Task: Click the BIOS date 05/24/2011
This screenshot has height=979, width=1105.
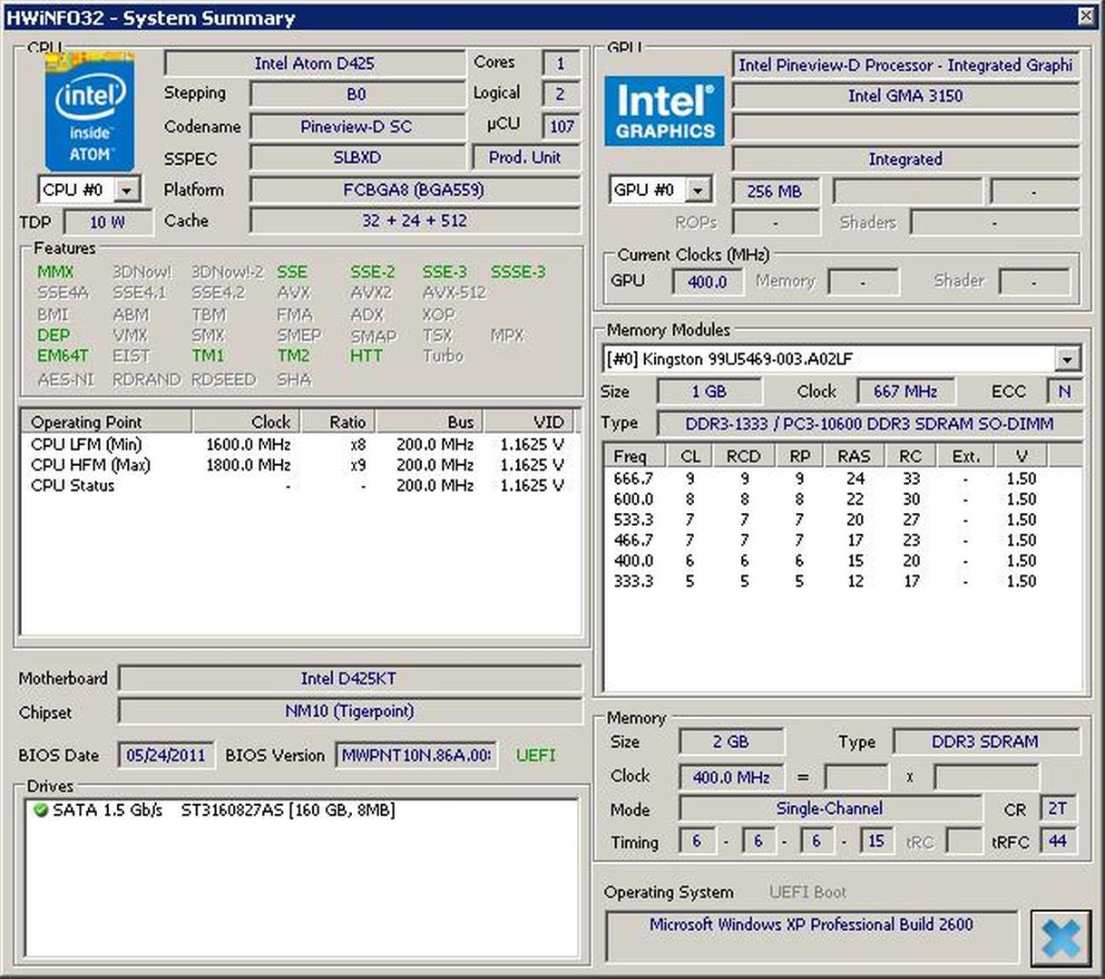Action: coord(165,755)
